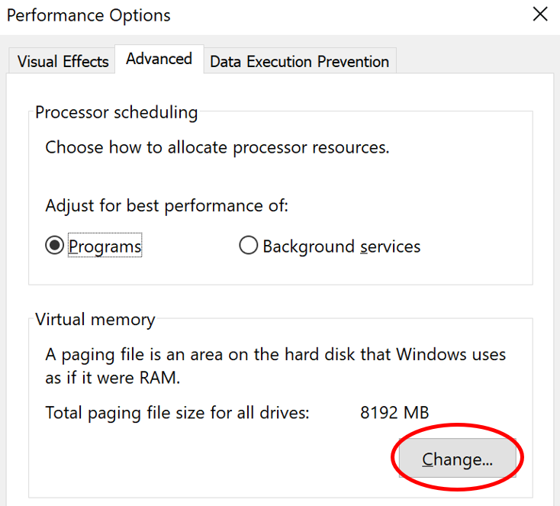
Task: Click the Programs option label text
Action: pyautogui.click(x=105, y=247)
